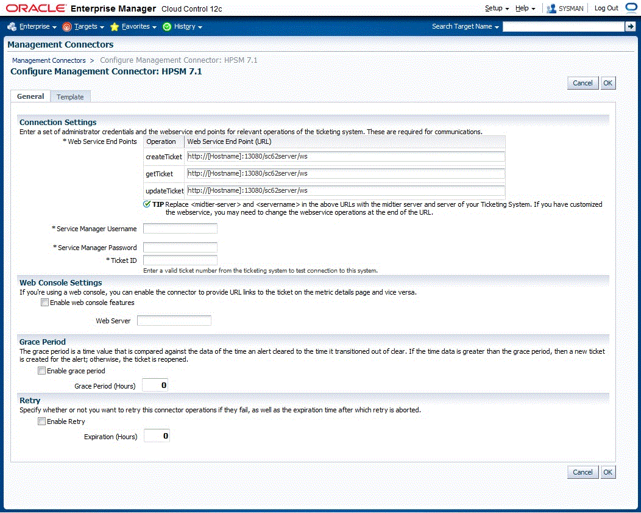Click the SYSMAN user icon
This screenshot has height=513, width=641.
tap(551, 8)
